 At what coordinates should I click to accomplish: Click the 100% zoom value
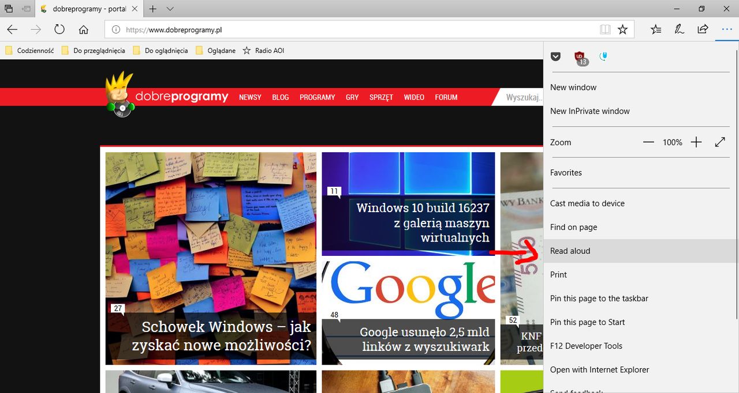673,142
